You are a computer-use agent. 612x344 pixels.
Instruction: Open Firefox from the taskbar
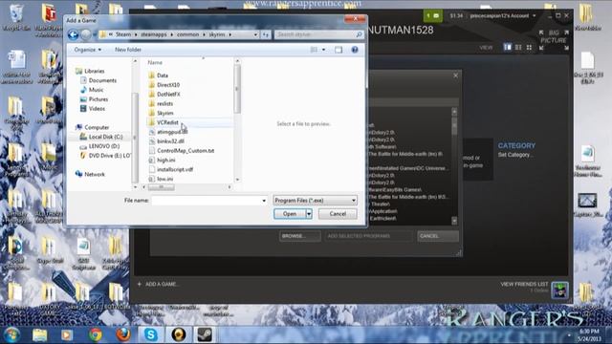pyautogui.click(x=123, y=334)
